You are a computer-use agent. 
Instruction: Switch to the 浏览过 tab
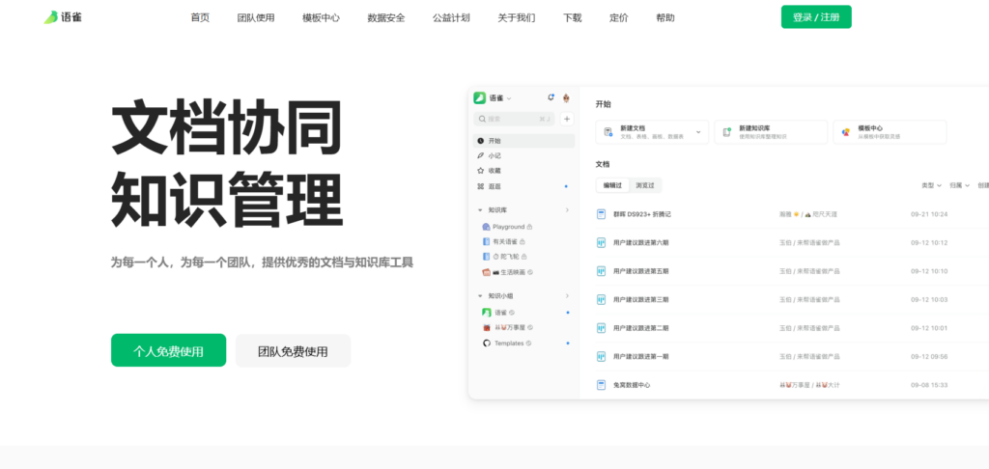click(x=644, y=185)
